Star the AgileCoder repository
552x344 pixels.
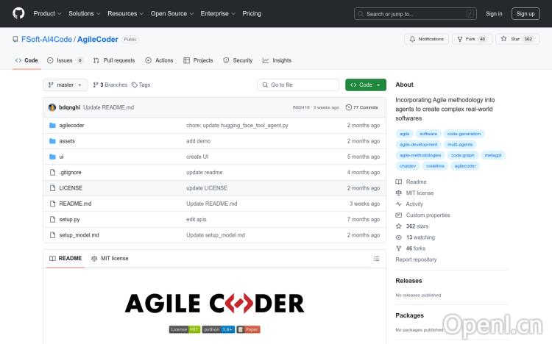(517, 39)
